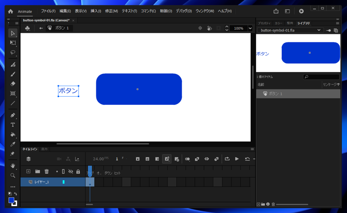Image resolution: width=347 pixels, height=213 pixels.
Task: Click the blue fill color swatch
Action: [x=11, y=200]
